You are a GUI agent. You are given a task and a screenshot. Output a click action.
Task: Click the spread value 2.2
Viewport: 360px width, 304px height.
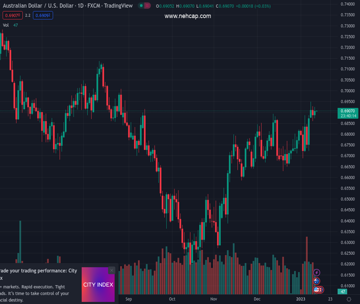27,15
